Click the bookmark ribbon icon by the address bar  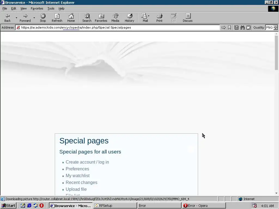[x=229, y=27]
